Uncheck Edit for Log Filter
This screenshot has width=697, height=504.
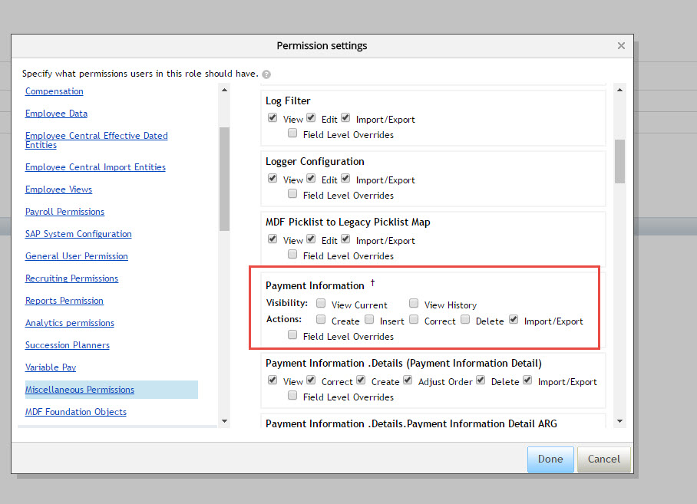tap(311, 117)
